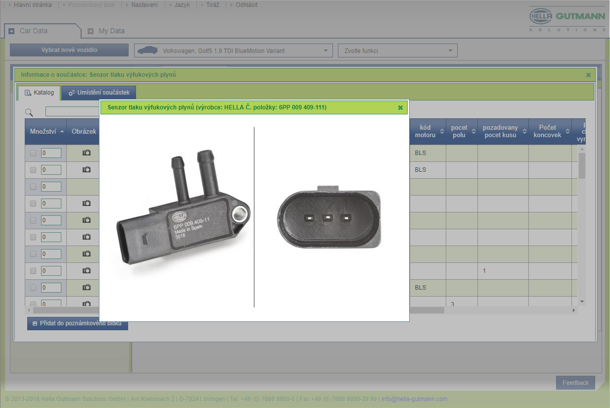Sort by Množství using its arrow

pyautogui.click(x=62, y=132)
